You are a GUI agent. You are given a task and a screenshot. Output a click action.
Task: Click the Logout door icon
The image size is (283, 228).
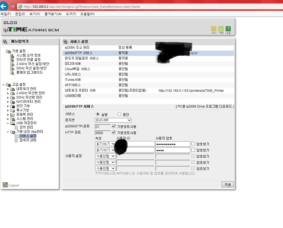click(x=5, y=185)
